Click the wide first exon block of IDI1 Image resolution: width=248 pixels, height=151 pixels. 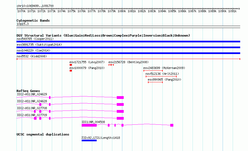point(89,125)
